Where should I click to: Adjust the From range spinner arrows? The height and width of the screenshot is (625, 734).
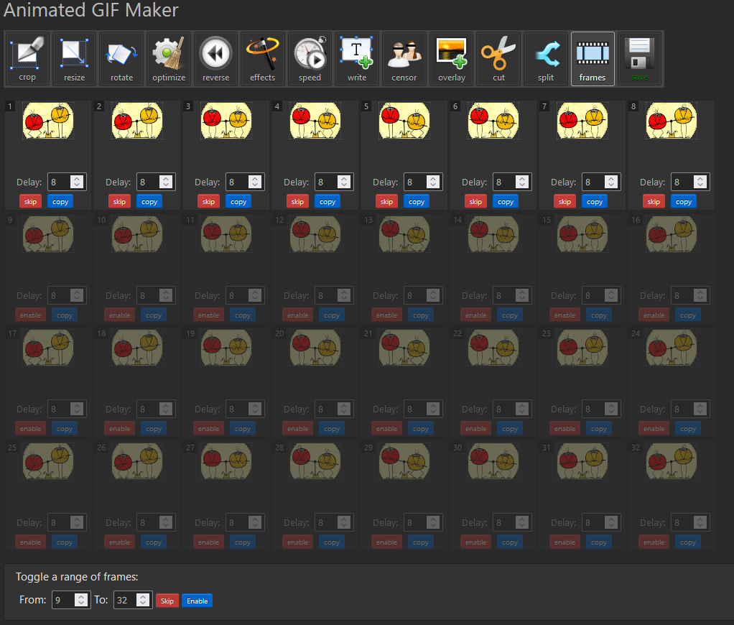click(82, 600)
